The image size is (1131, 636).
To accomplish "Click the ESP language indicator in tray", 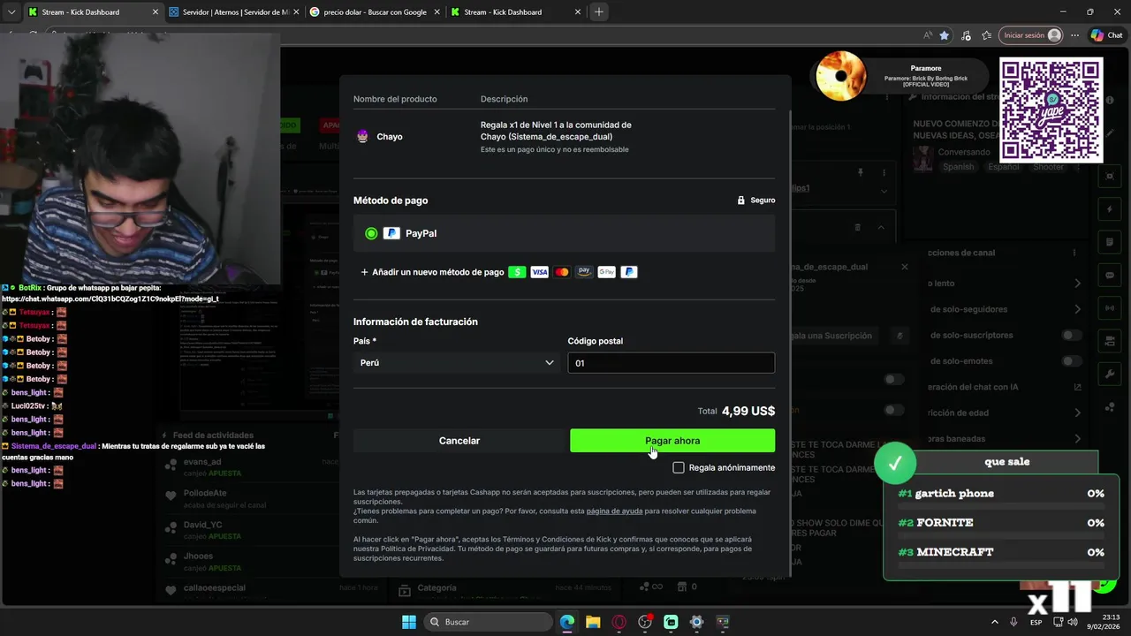I will [x=1036, y=622].
